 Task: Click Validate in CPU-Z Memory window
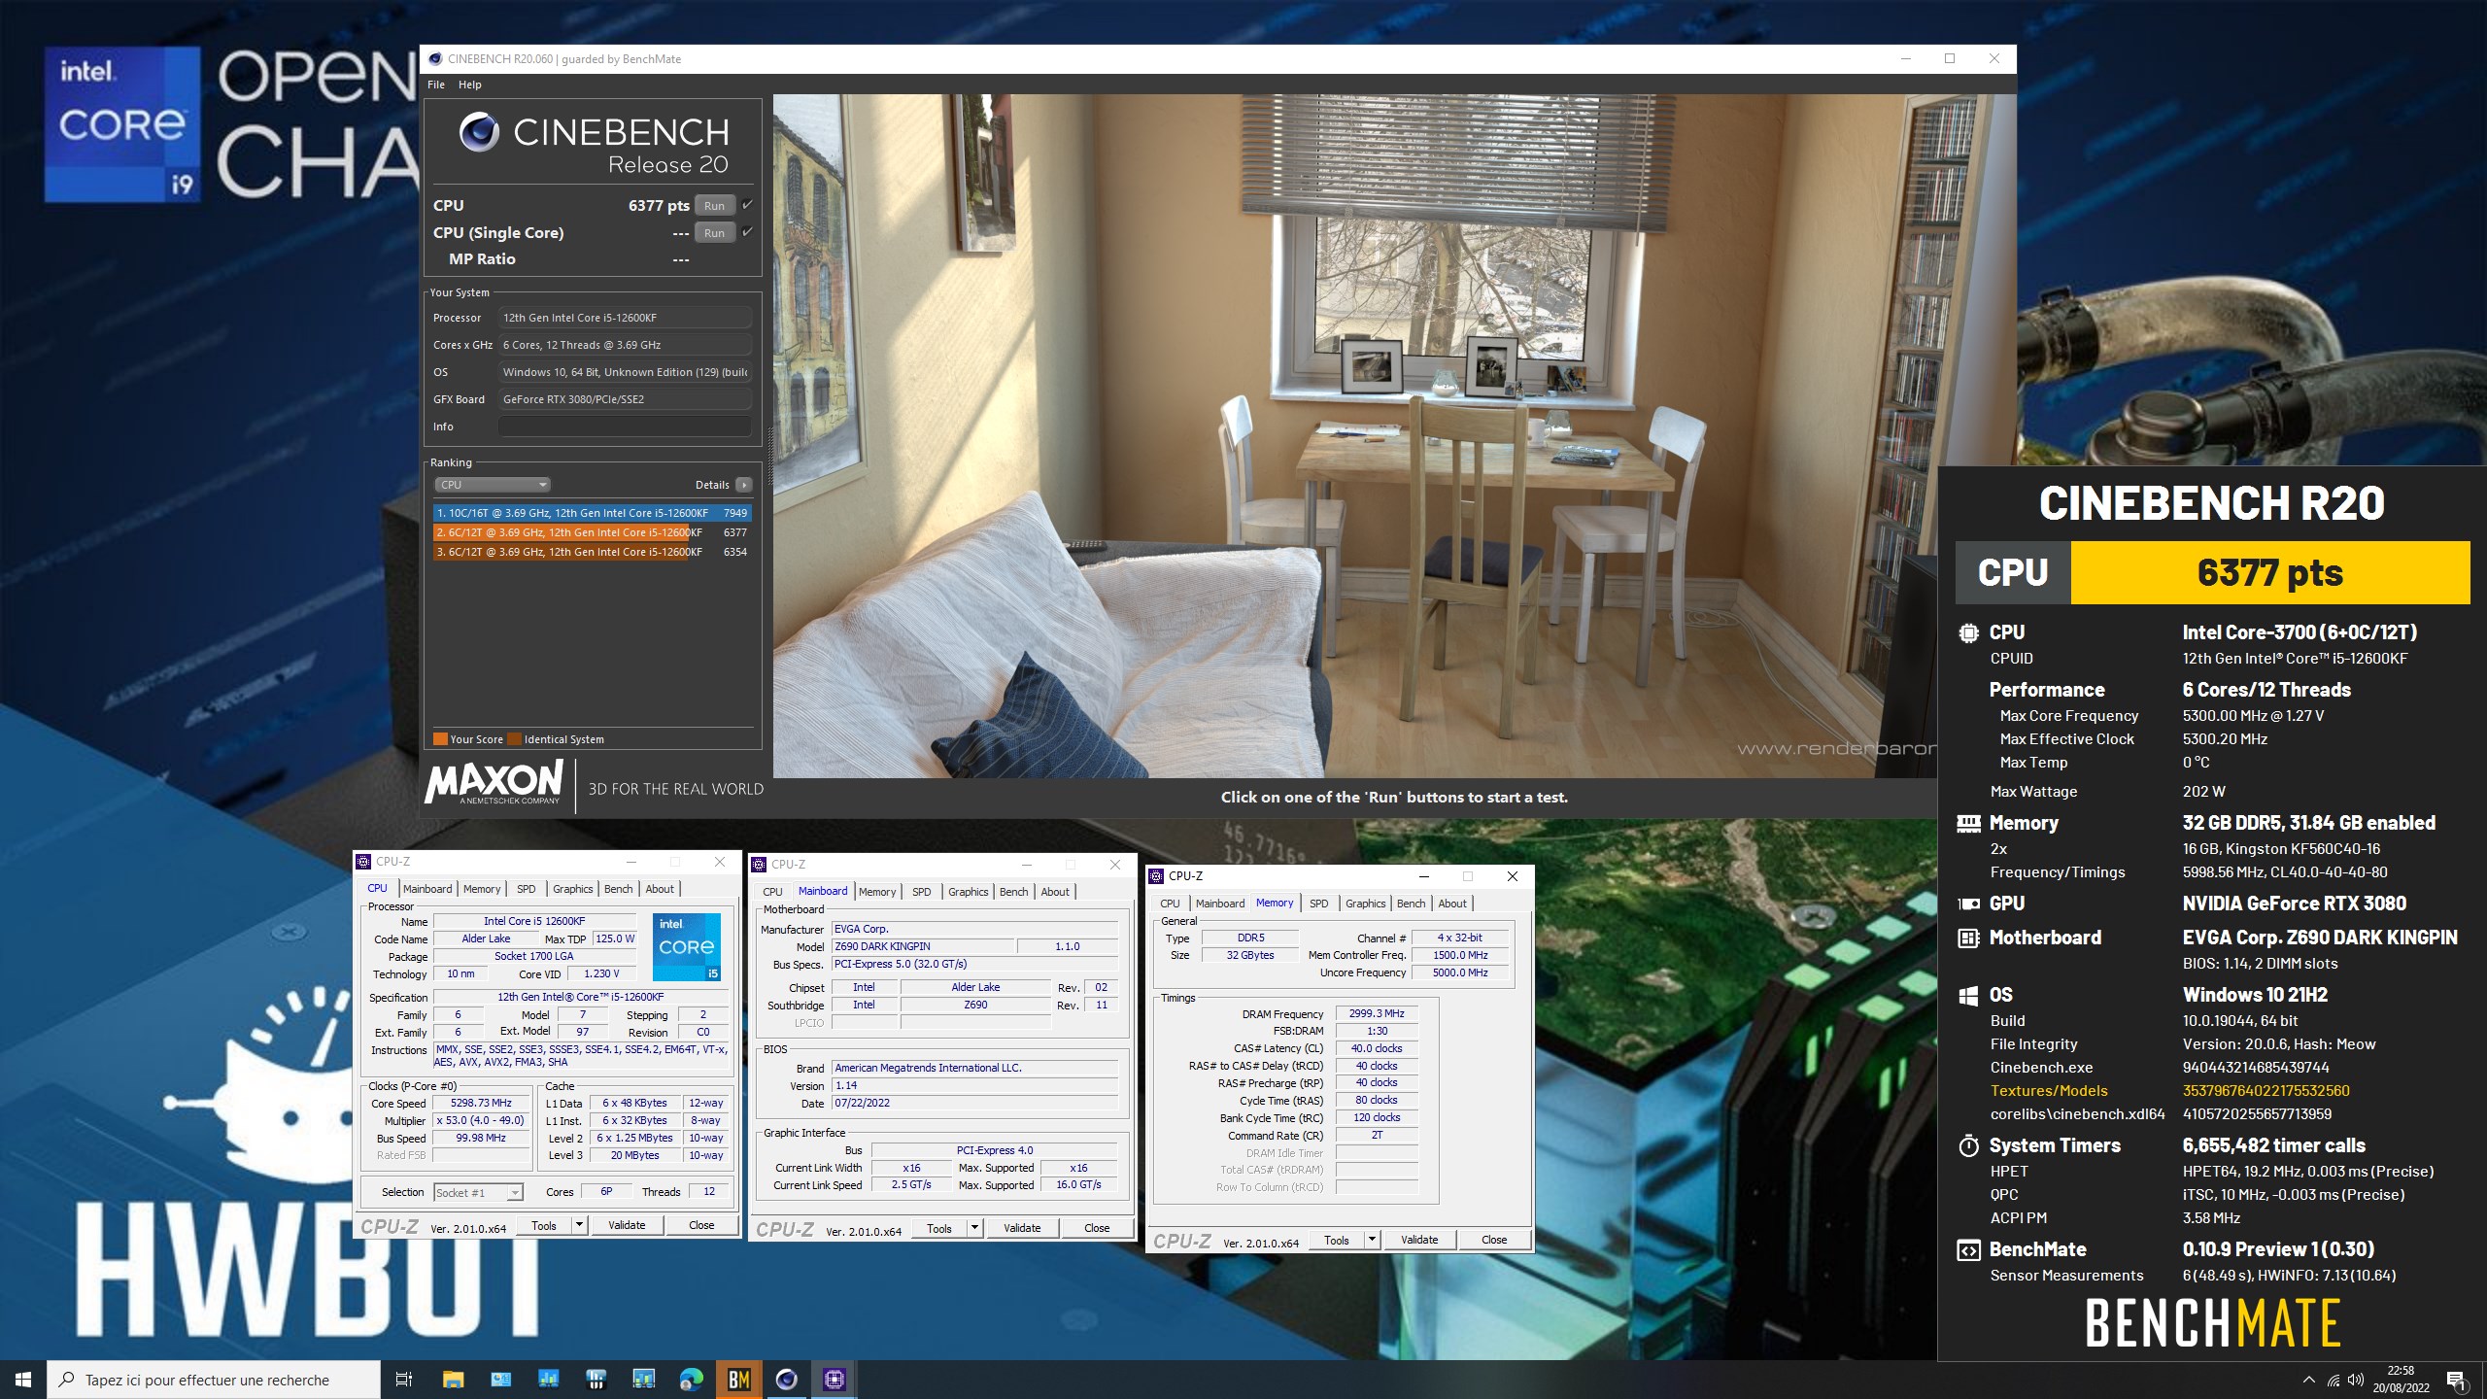1419,1240
